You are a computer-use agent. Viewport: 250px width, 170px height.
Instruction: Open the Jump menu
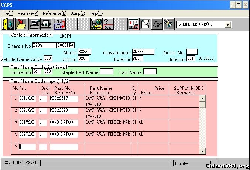click(78, 13)
